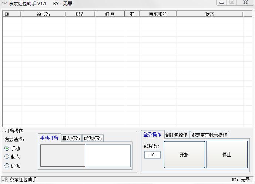Click the white captcha text box
This screenshot has width=255, height=184.
pos(108,155)
